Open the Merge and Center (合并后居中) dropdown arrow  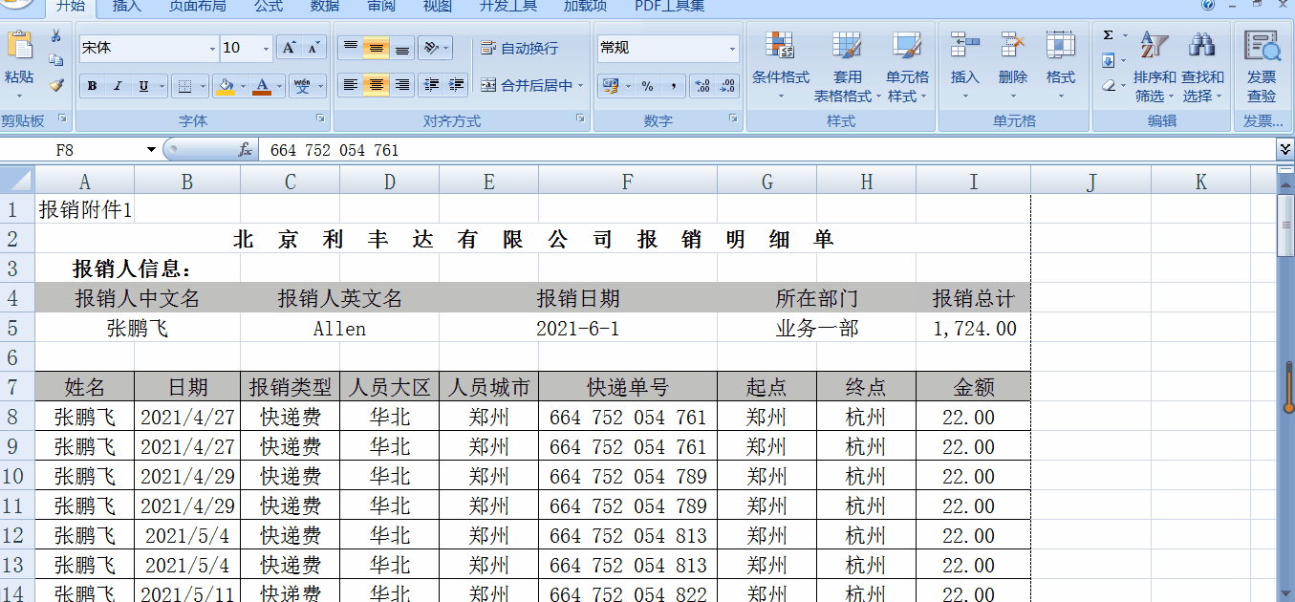point(580,86)
